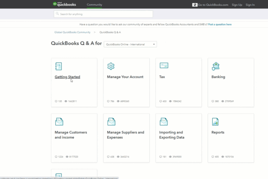
Task: Open QuickBooks Online - International dropdown
Action: pyautogui.click(x=130, y=44)
